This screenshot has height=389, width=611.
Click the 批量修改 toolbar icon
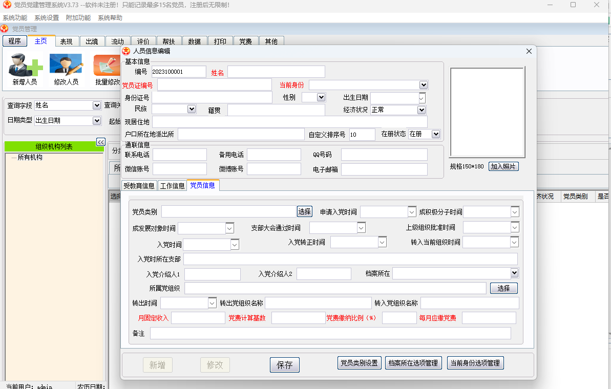[107, 69]
